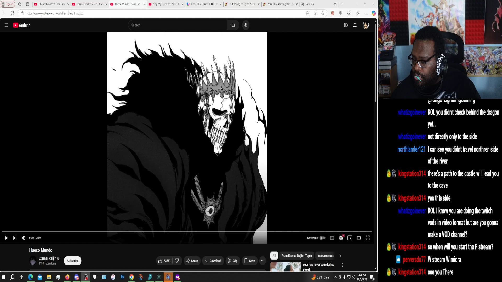Click the Sign in profile button
Viewport: 502px width, 282px height.
[8, 4]
